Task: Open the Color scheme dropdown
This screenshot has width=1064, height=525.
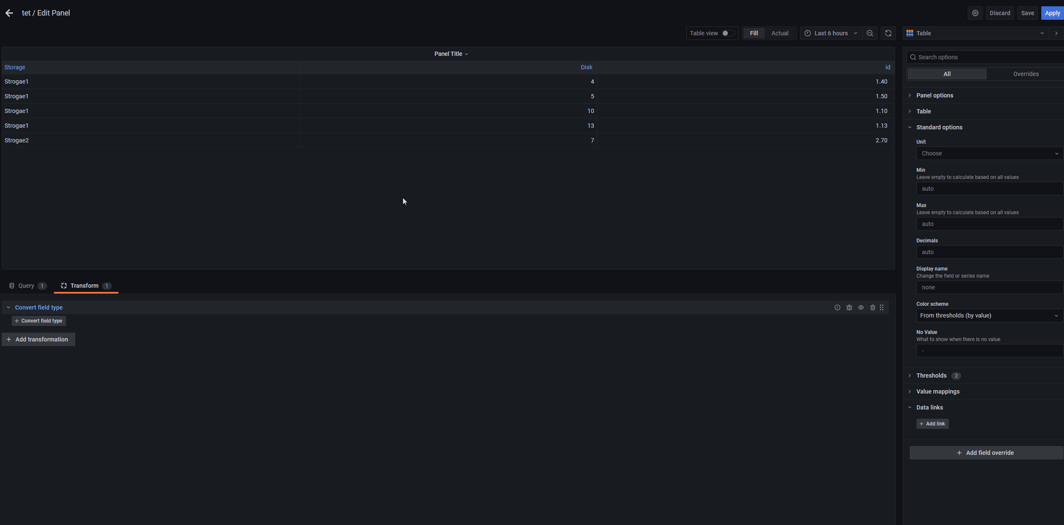Action: [989, 315]
